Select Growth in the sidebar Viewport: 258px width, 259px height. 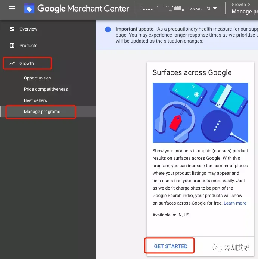(x=27, y=63)
